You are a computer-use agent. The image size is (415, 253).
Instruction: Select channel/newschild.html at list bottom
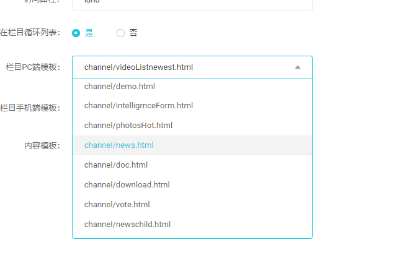(x=127, y=225)
